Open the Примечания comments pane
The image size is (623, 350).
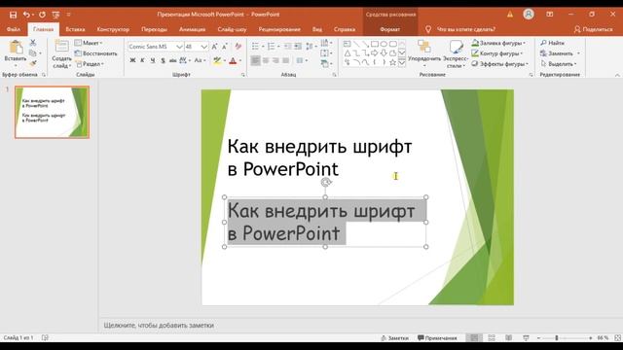point(437,338)
